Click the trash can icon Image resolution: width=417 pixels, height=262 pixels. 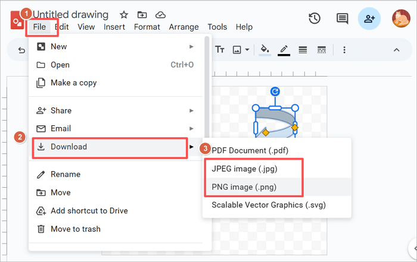coord(41,229)
